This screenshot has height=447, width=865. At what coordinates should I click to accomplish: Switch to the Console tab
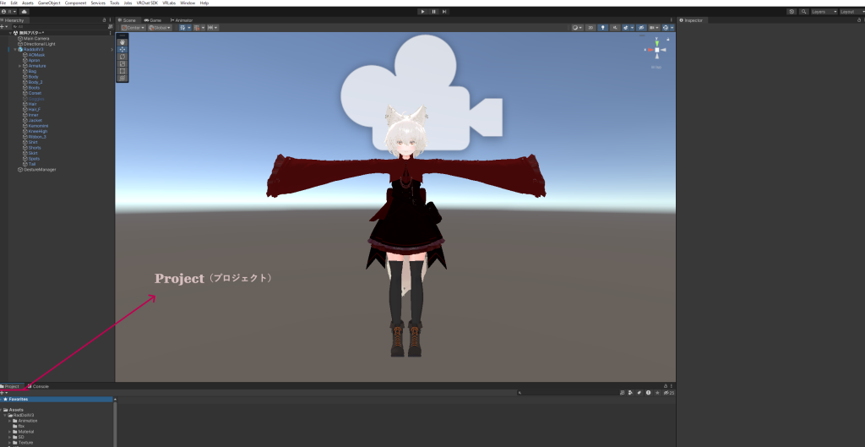click(x=40, y=386)
